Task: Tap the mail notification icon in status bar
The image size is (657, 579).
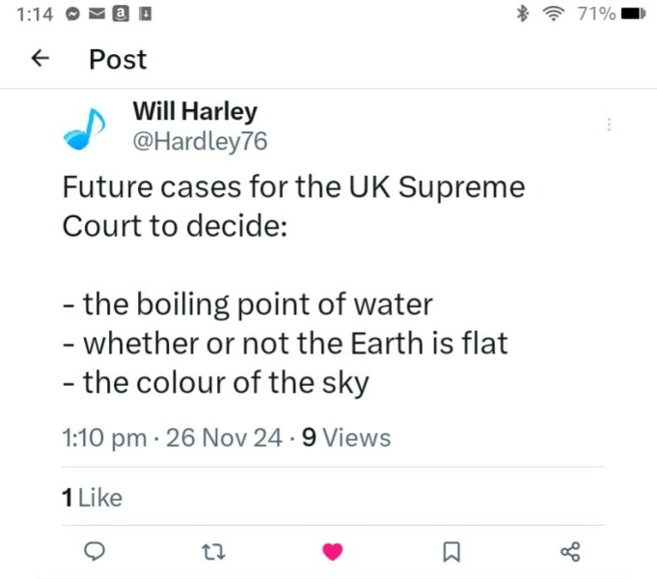Action: [x=96, y=14]
